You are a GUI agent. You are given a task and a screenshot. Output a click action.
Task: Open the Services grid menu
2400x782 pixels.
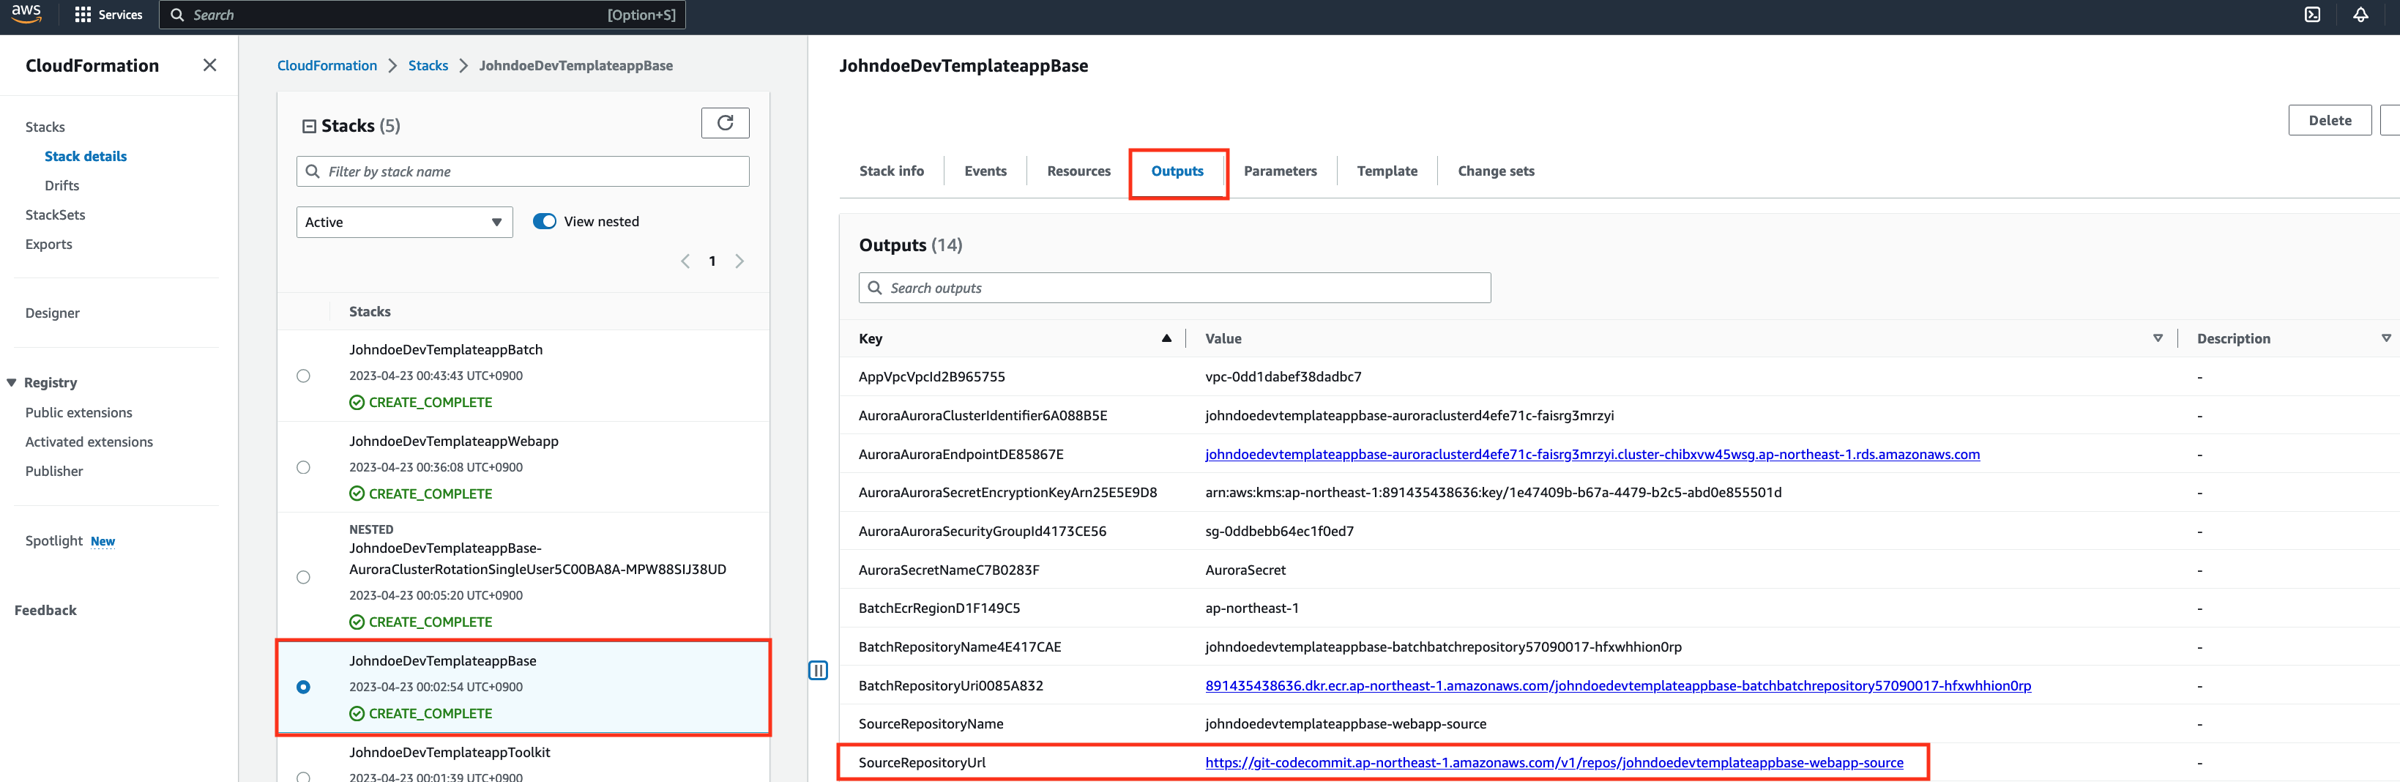point(109,15)
